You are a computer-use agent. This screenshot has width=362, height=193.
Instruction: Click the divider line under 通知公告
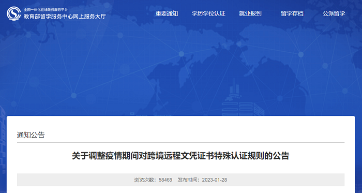[x=180, y=142]
